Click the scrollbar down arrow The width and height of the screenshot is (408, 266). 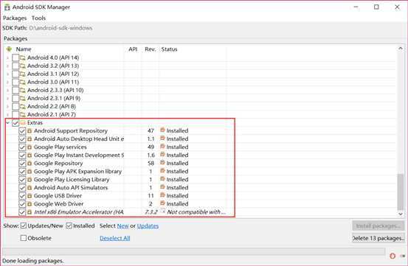(x=401, y=214)
